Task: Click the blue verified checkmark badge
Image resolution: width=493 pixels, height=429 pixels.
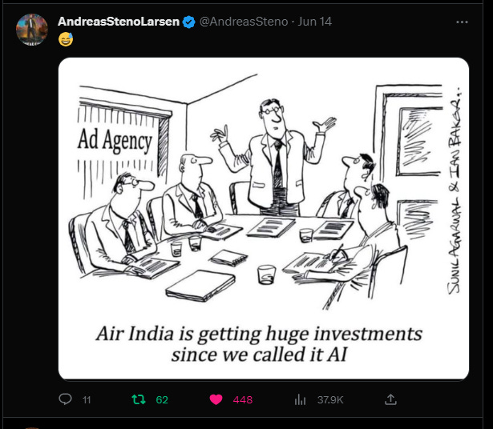Action: pos(188,22)
